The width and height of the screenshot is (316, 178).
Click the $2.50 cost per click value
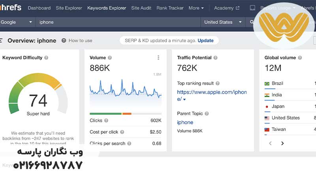(x=155, y=132)
